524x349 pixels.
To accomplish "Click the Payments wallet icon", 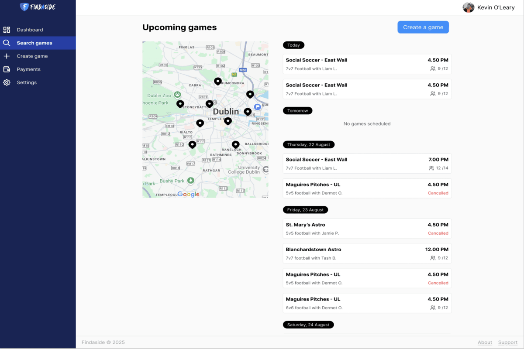I will (x=7, y=69).
